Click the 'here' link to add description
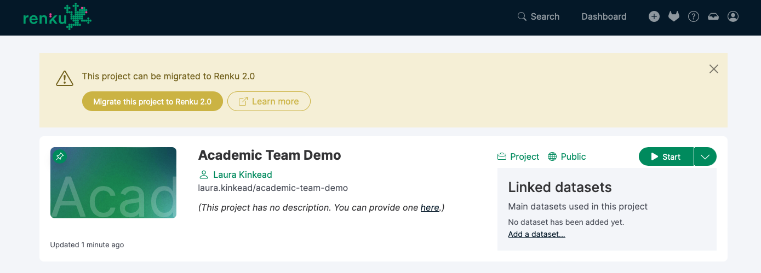 [x=430, y=207]
